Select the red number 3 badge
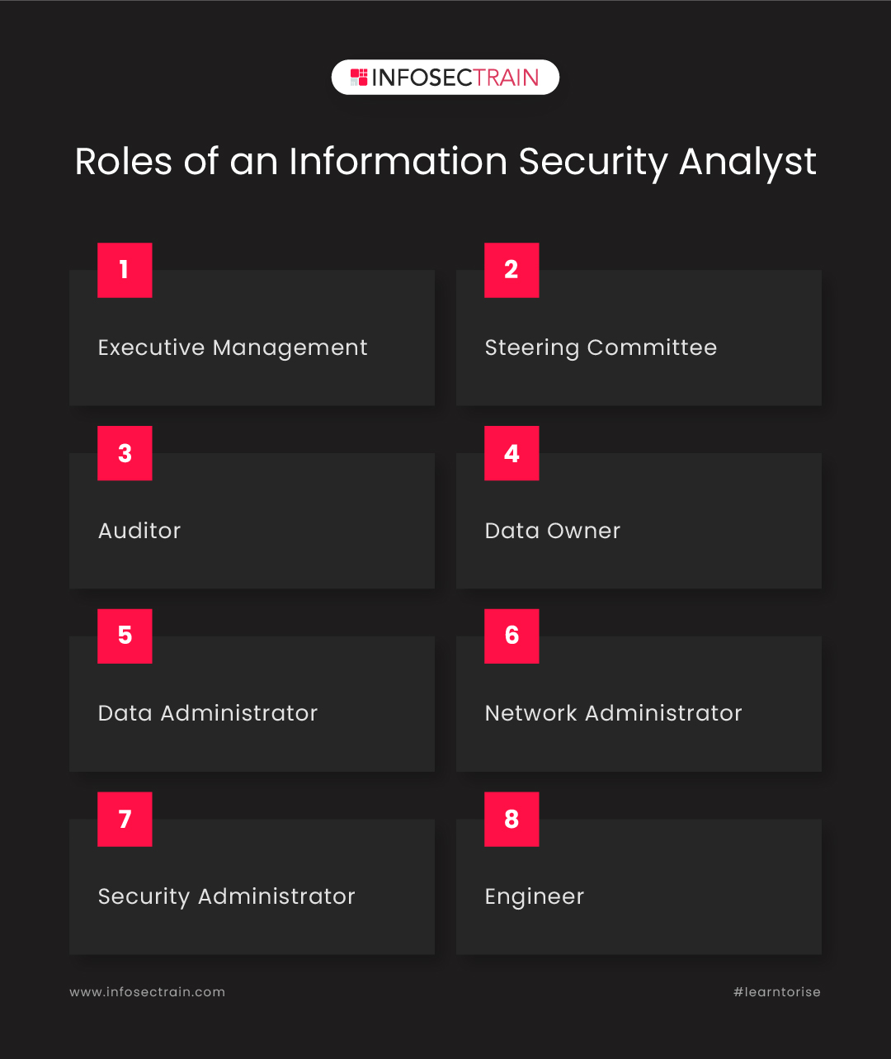Screen dimensions: 891x1059 tap(125, 453)
